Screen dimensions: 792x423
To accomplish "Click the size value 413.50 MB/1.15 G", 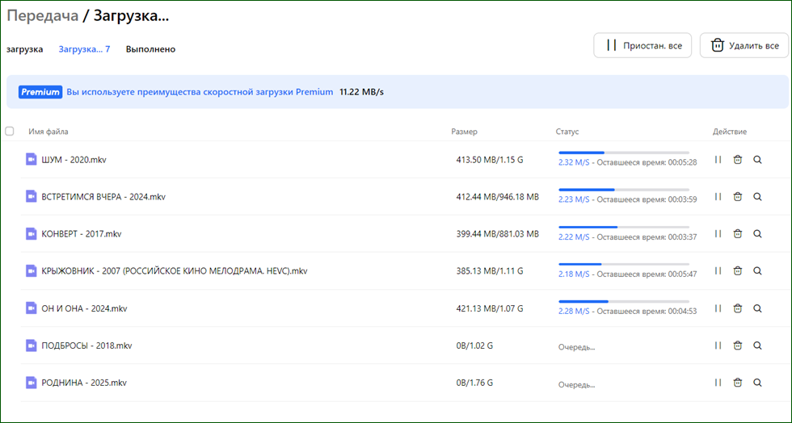I will pyautogui.click(x=490, y=160).
